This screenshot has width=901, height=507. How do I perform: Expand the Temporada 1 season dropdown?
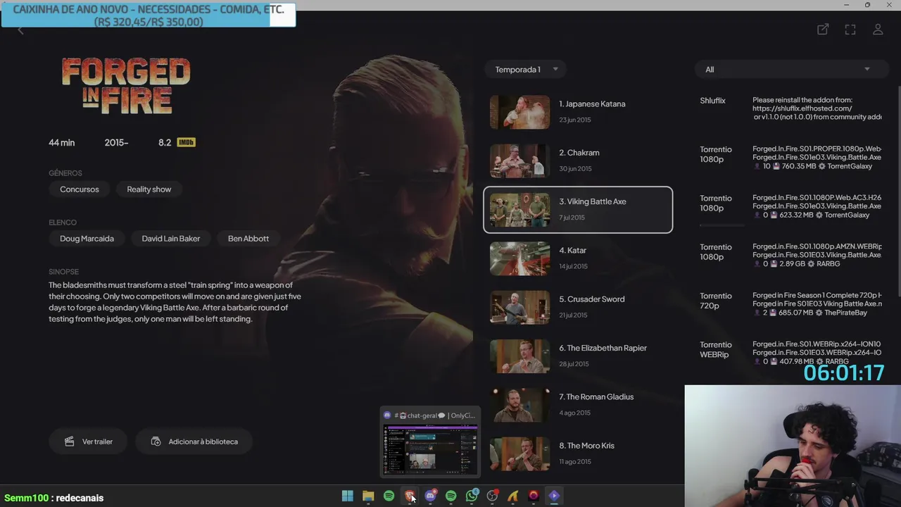[x=525, y=69]
